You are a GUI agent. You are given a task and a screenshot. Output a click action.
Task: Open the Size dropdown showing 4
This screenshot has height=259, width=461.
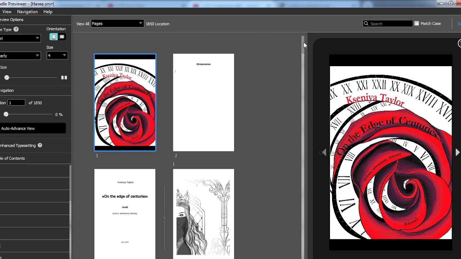point(57,55)
